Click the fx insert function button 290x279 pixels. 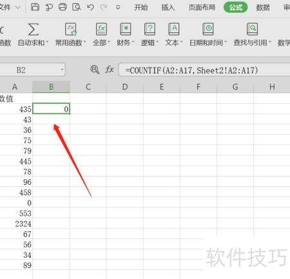pyautogui.click(x=110, y=70)
